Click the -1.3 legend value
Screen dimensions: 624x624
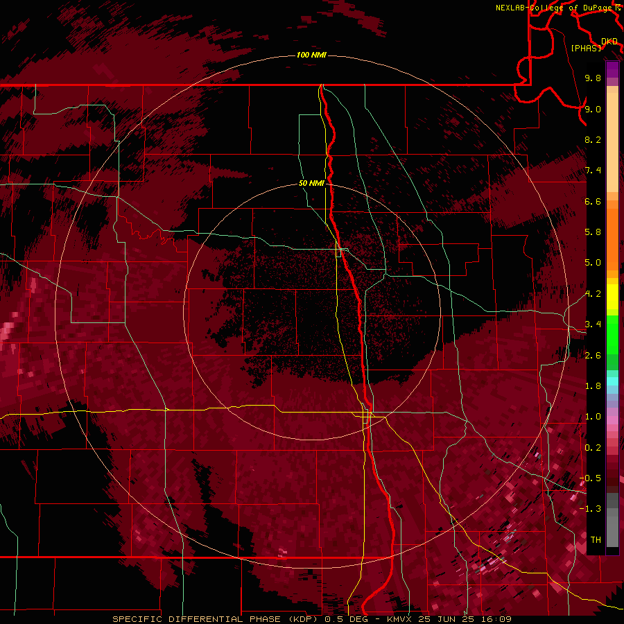tap(590, 509)
